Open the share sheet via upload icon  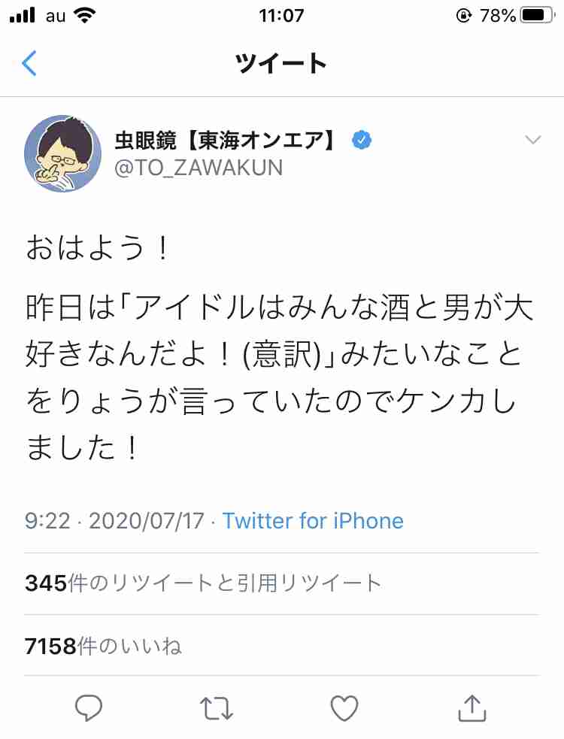(x=472, y=707)
